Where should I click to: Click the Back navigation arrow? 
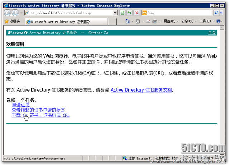click(7, 13)
